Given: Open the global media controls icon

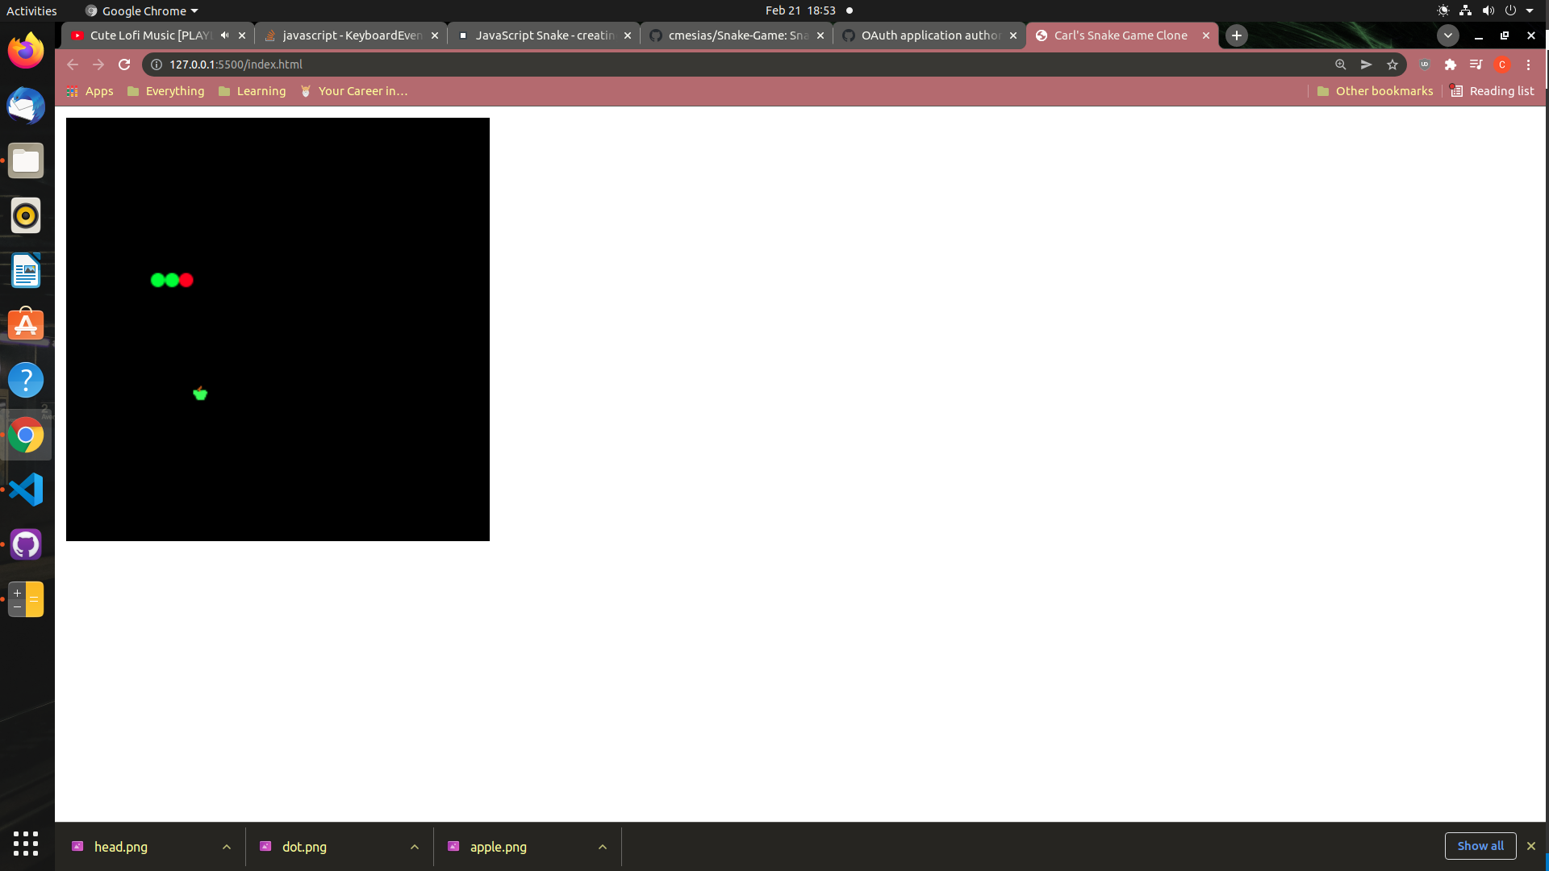Looking at the screenshot, I should tap(1476, 65).
